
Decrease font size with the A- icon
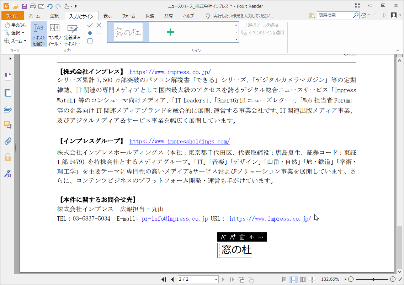223,237
